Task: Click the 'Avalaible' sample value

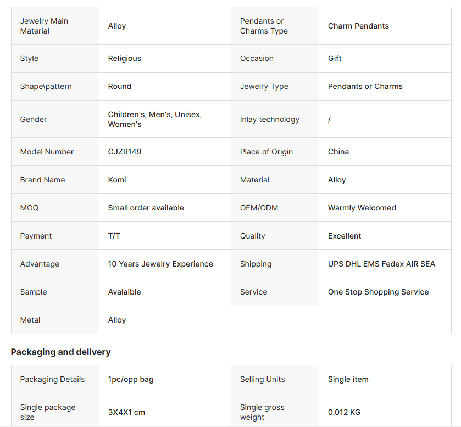Action: tap(125, 292)
